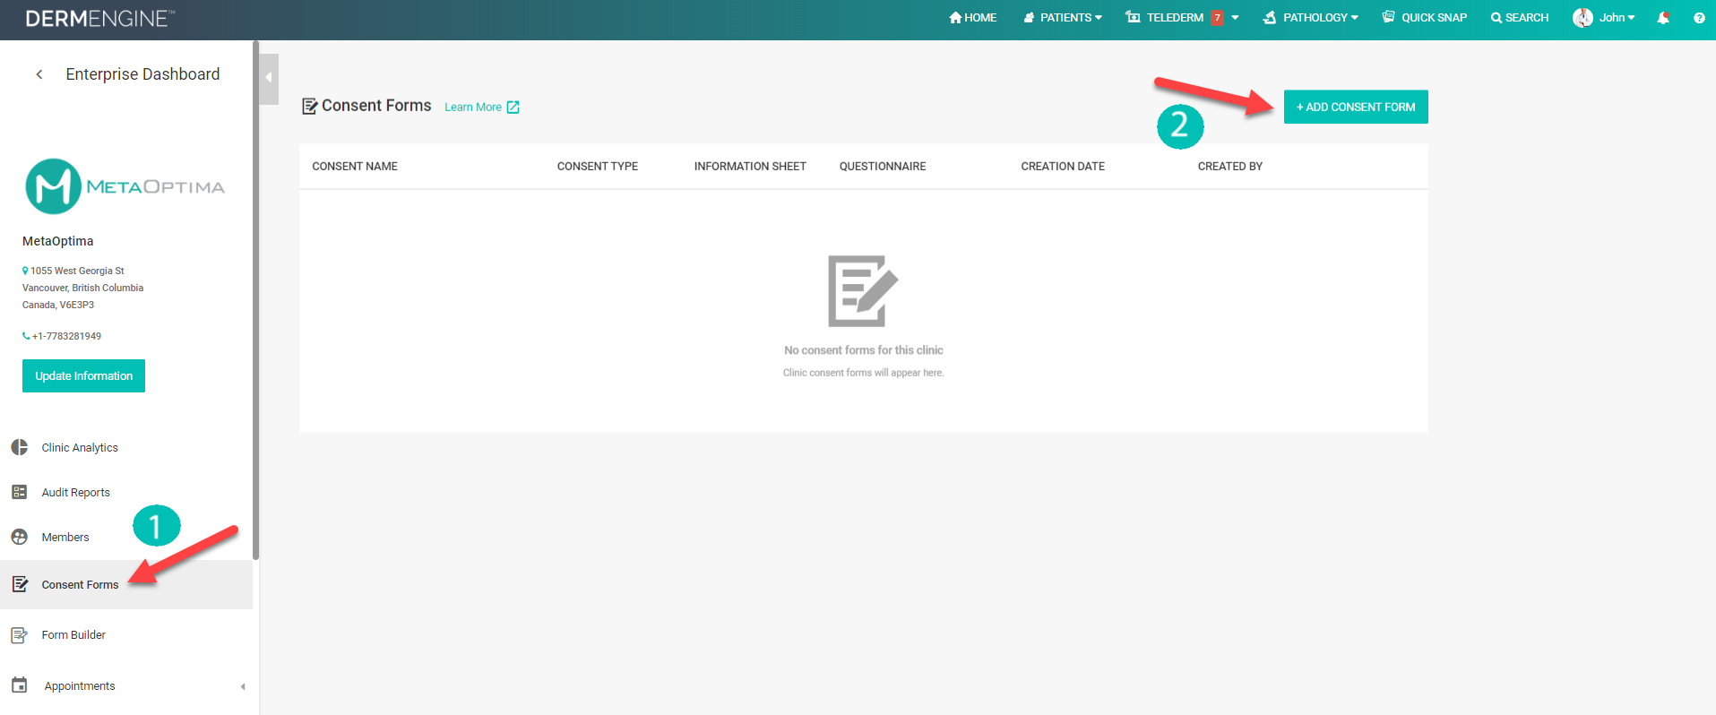Click Update Information button
This screenshot has height=715, width=1716.
tap(83, 376)
